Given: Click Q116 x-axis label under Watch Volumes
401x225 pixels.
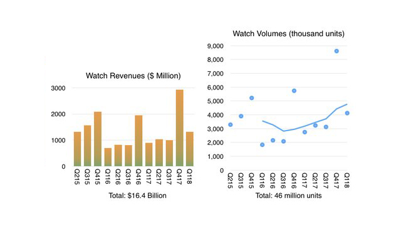Looking at the screenshot, I should coord(262,181).
